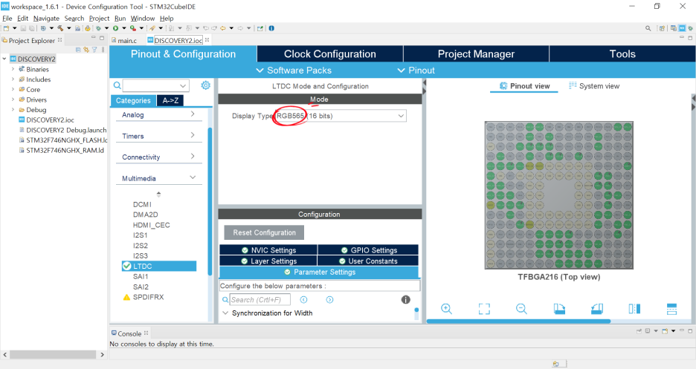Select the LTDC peripheral

coord(159,266)
